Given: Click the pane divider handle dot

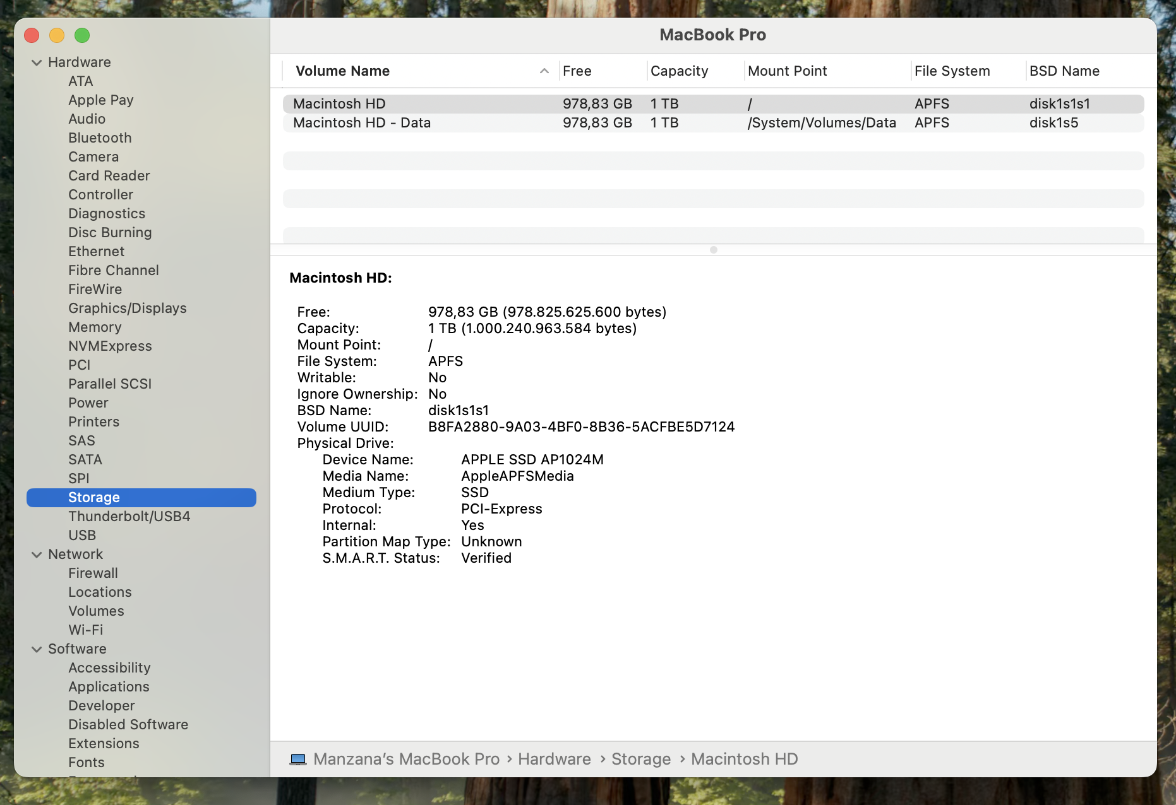Looking at the screenshot, I should tap(713, 250).
